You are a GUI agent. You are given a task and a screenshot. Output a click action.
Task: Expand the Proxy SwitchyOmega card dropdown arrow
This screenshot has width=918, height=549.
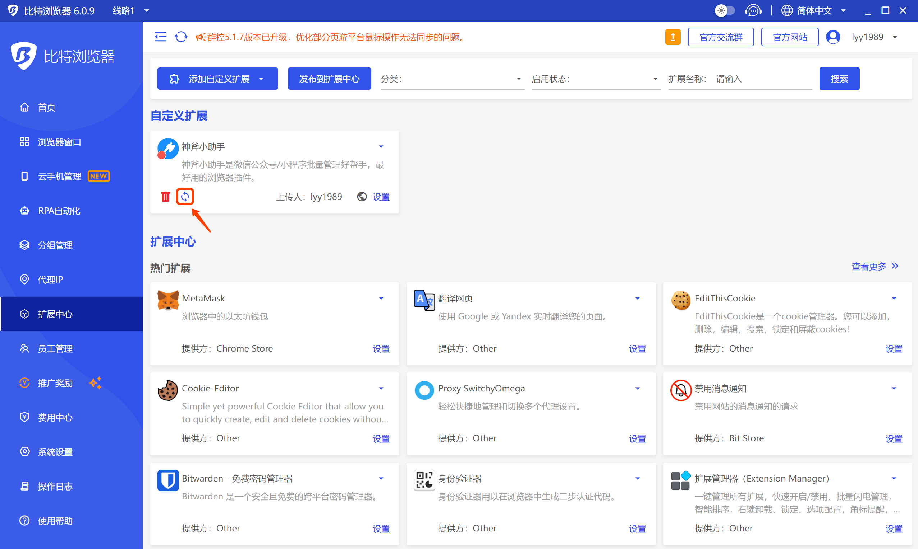click(637, 389)
